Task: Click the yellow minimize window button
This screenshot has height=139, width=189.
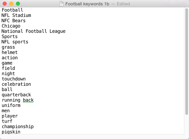Action: [x=11, y=4]
